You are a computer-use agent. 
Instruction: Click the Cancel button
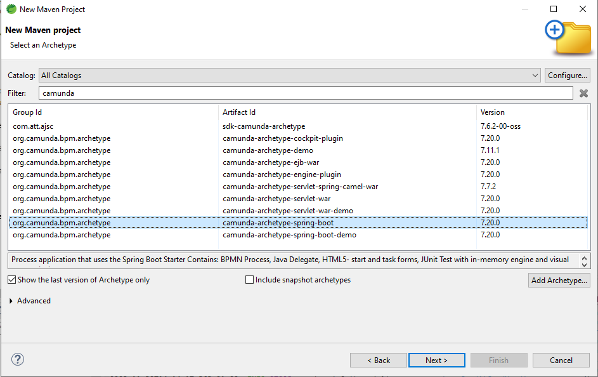(x=561, y=360)
